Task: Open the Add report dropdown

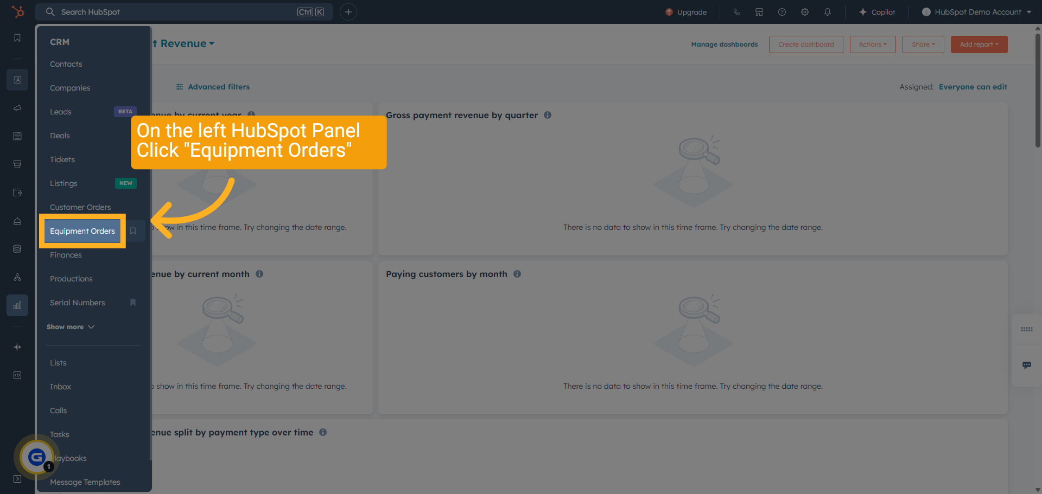Action: pos(979,44)
